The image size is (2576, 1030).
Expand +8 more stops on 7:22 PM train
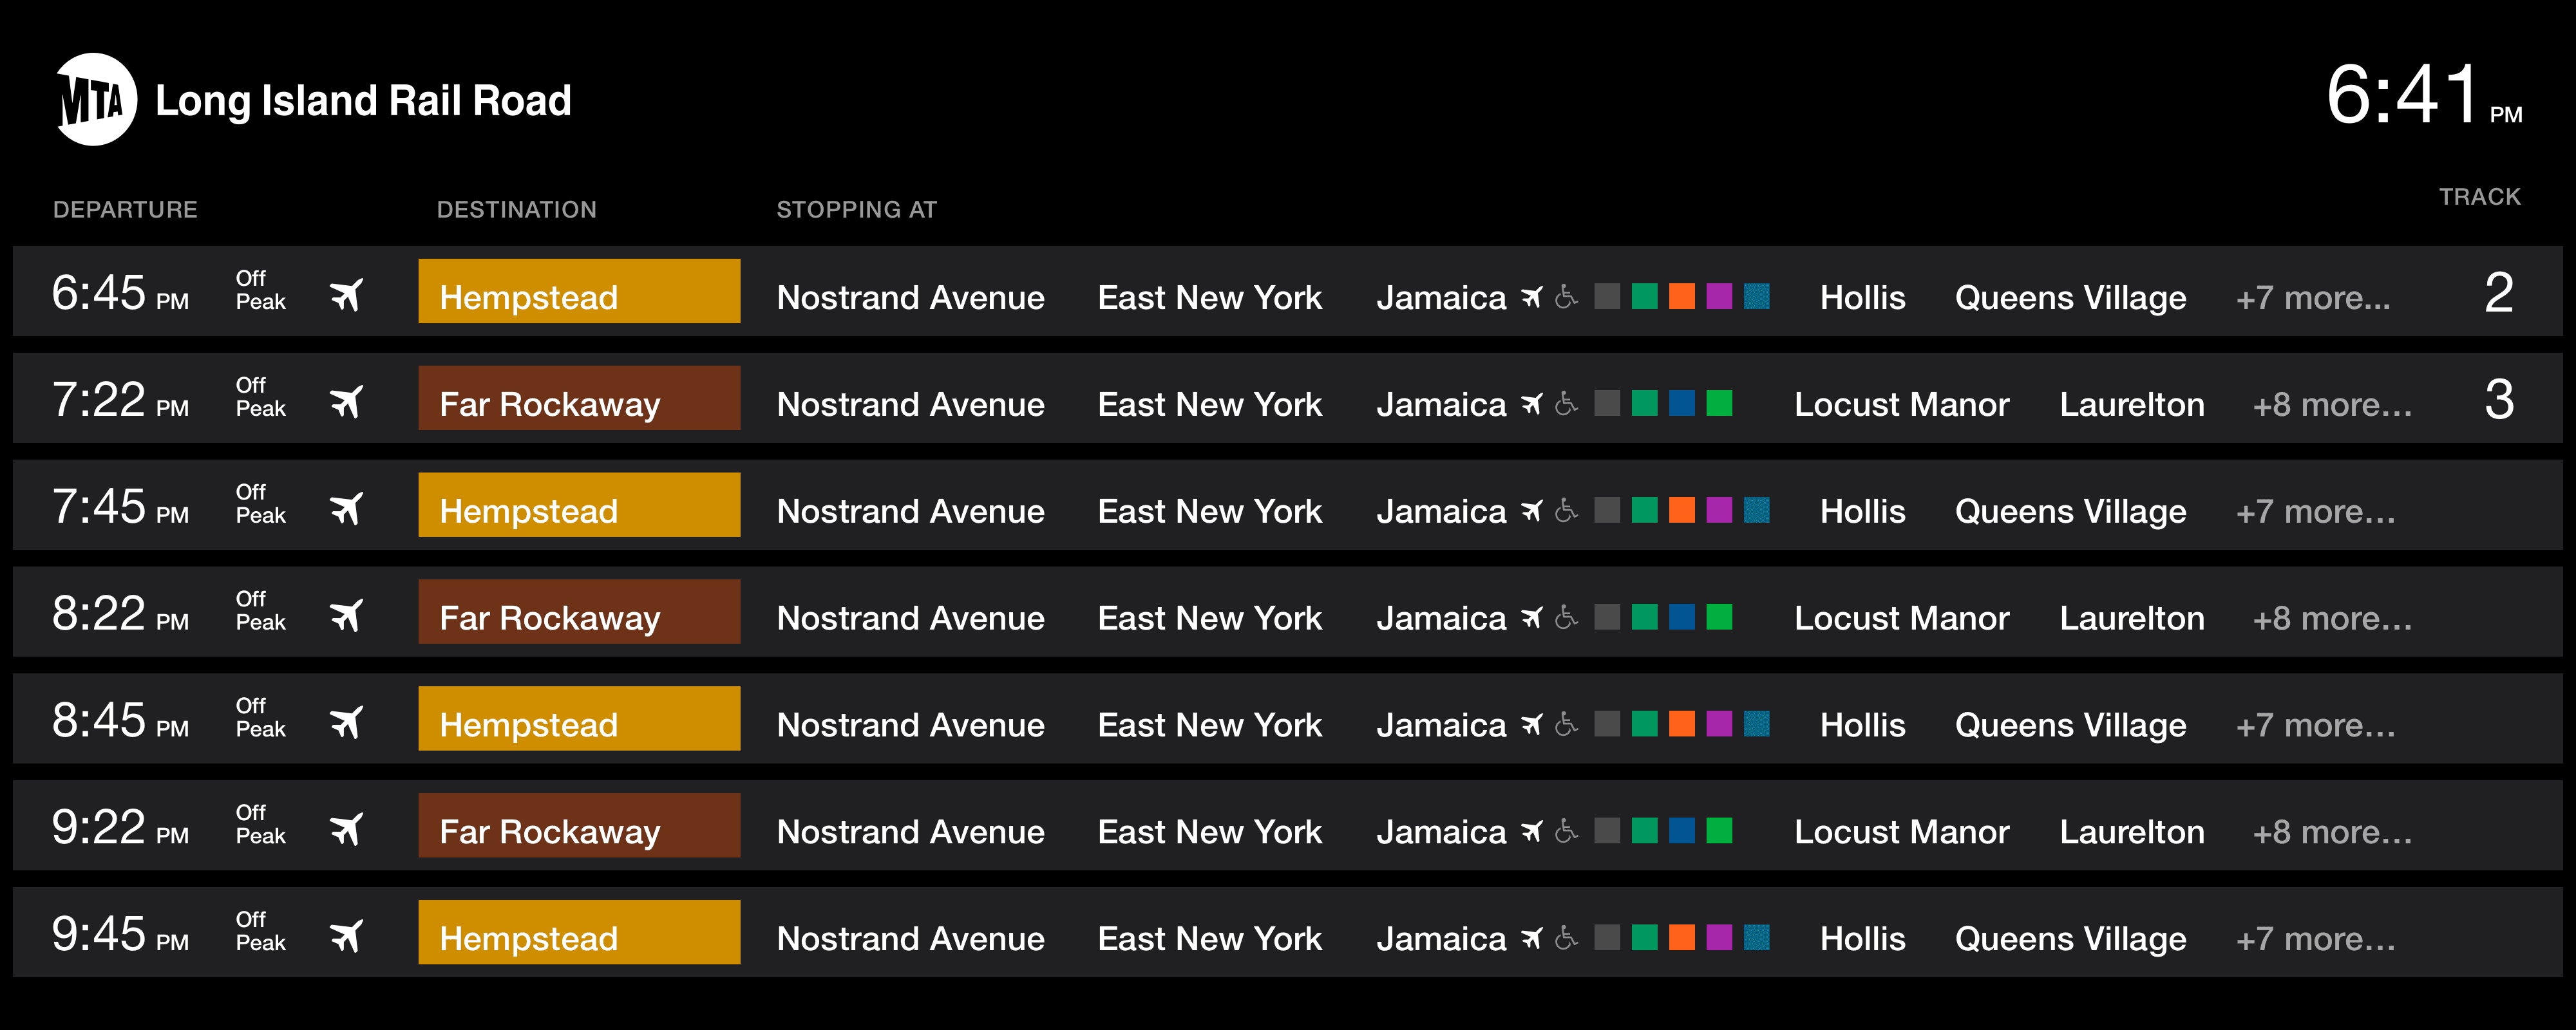pyautogui.click(x=2331, y=405)
